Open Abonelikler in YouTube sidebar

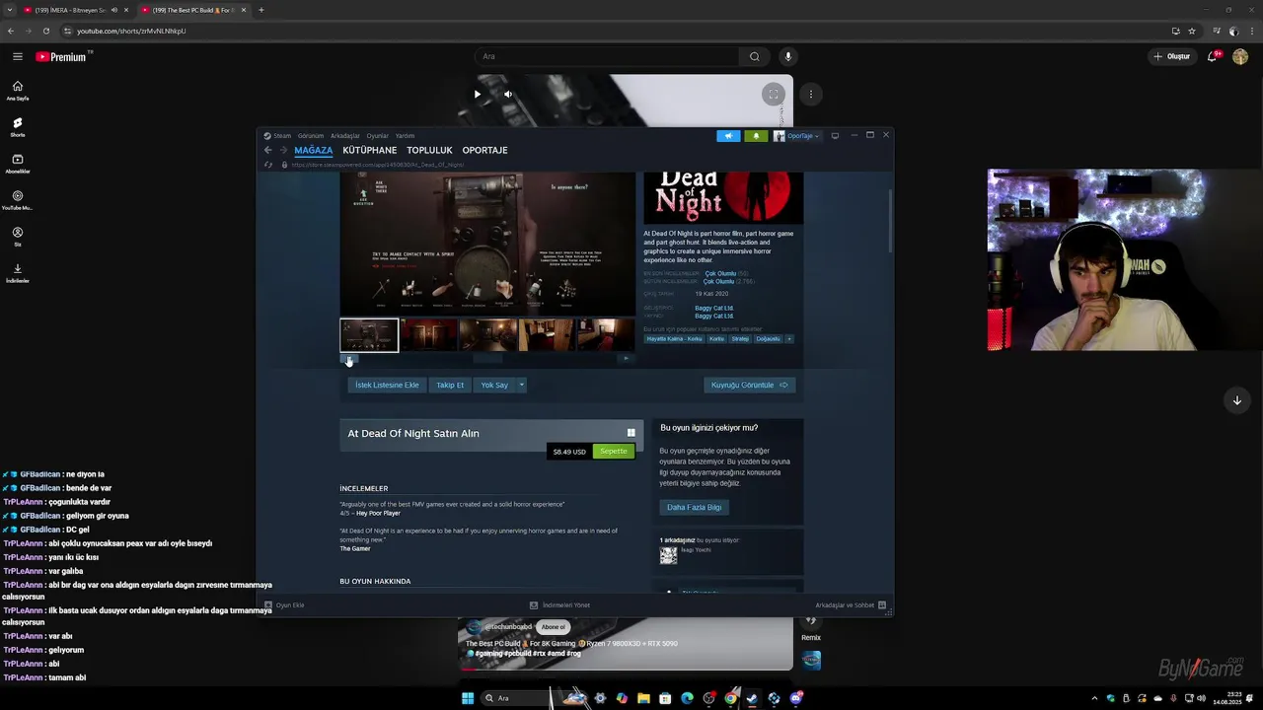pos(18,164)
